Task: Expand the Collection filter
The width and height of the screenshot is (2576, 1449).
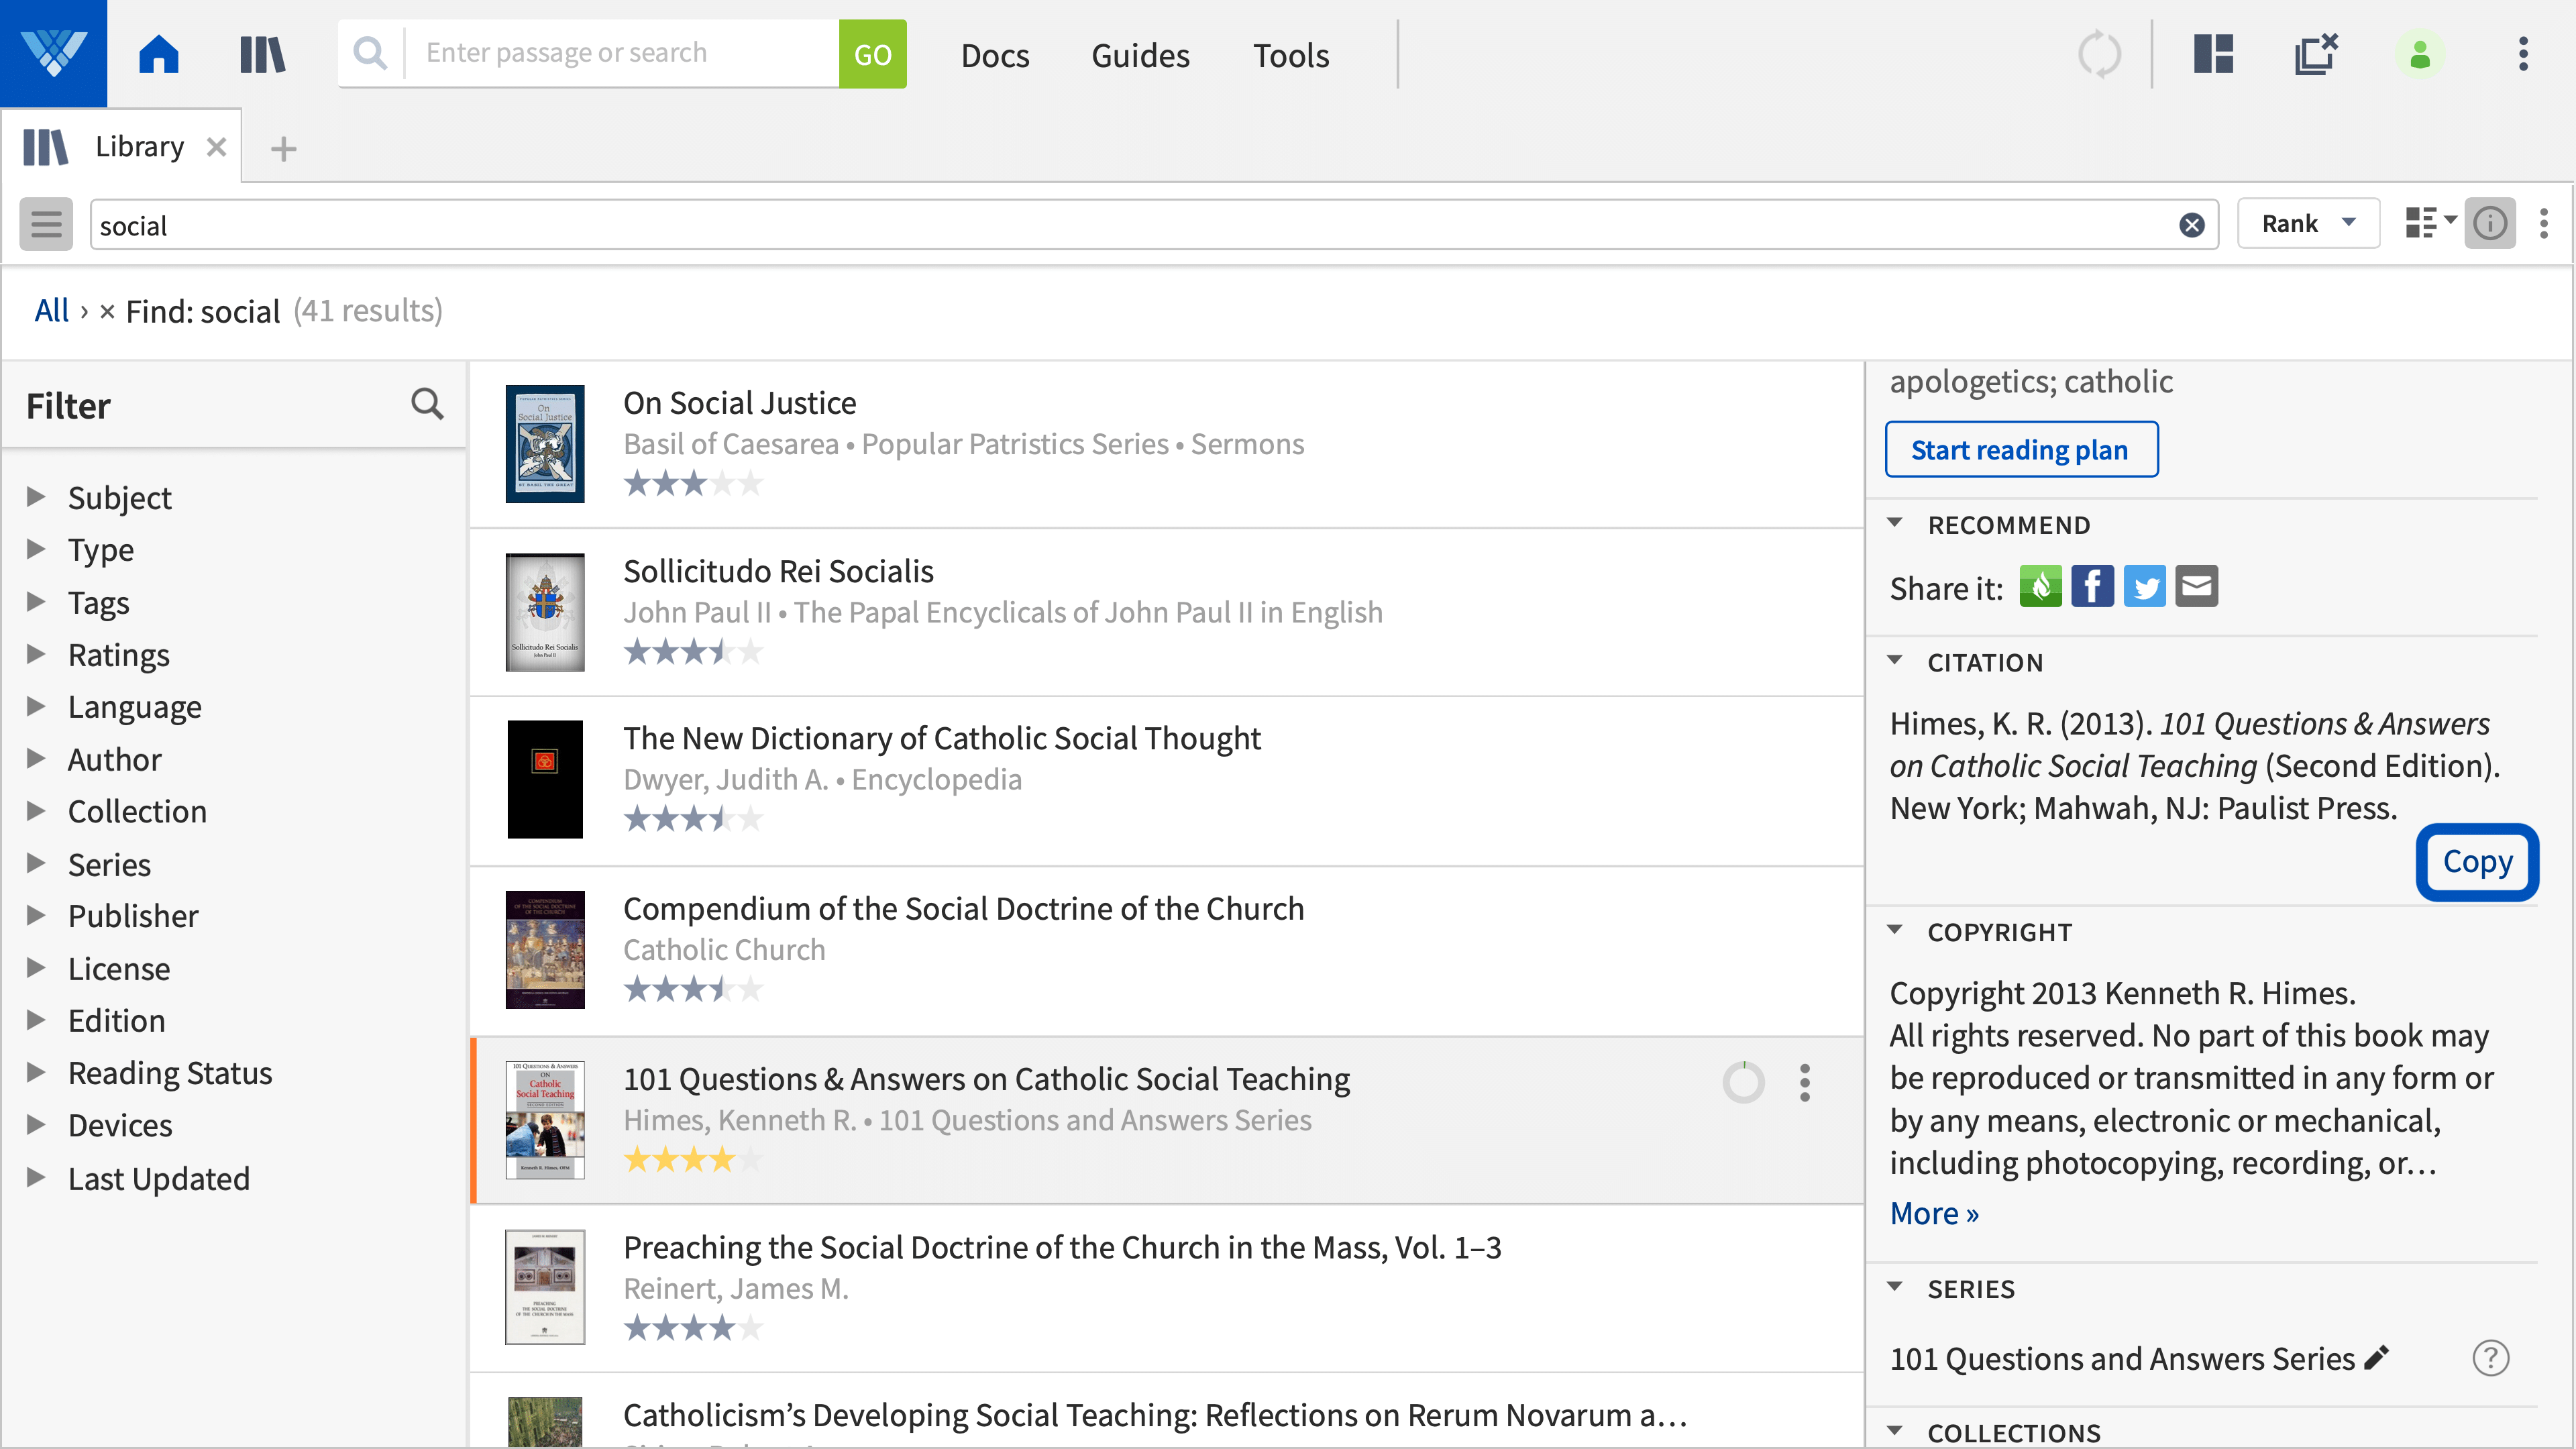Action: [x=36, y=810]
